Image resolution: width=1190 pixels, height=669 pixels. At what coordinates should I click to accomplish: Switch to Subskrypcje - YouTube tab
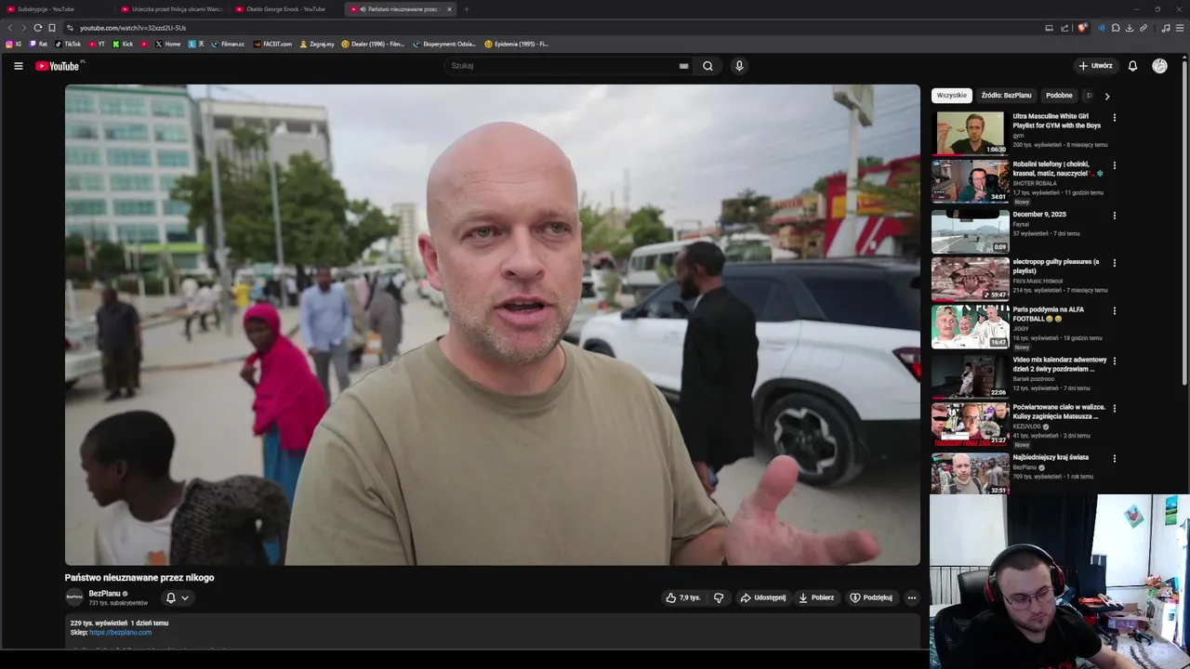point(56,9)
